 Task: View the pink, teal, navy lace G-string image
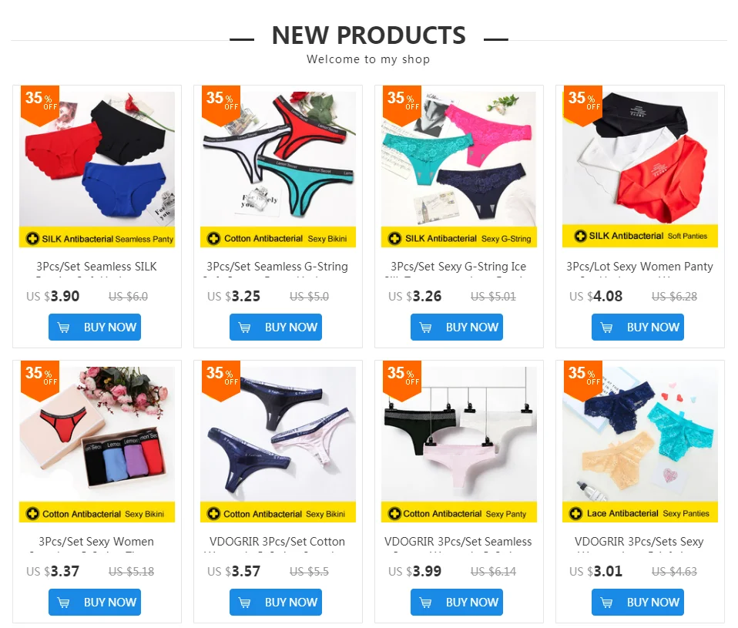coord(459,159)
